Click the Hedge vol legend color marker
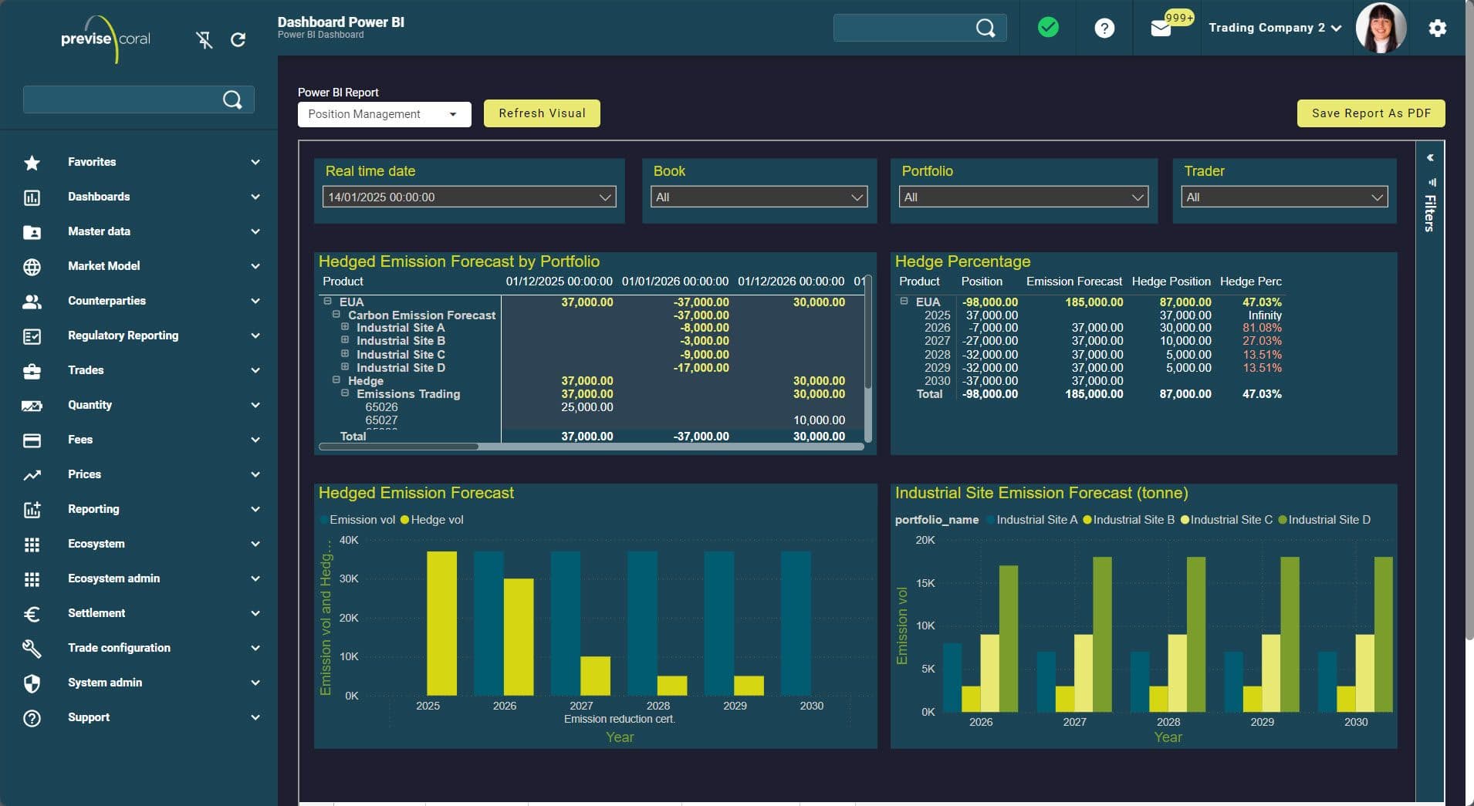The image size is (1474, 806). (x=404, y=520)
